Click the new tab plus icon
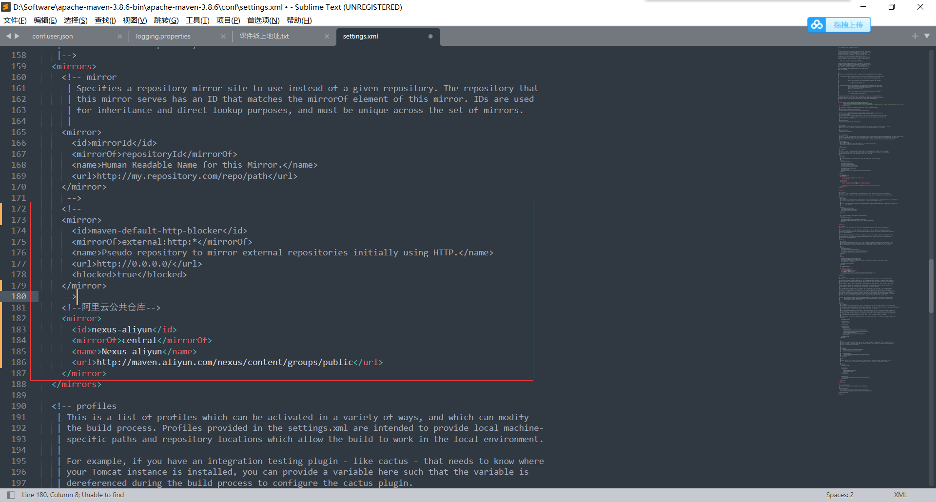 [x=915, y=36]
